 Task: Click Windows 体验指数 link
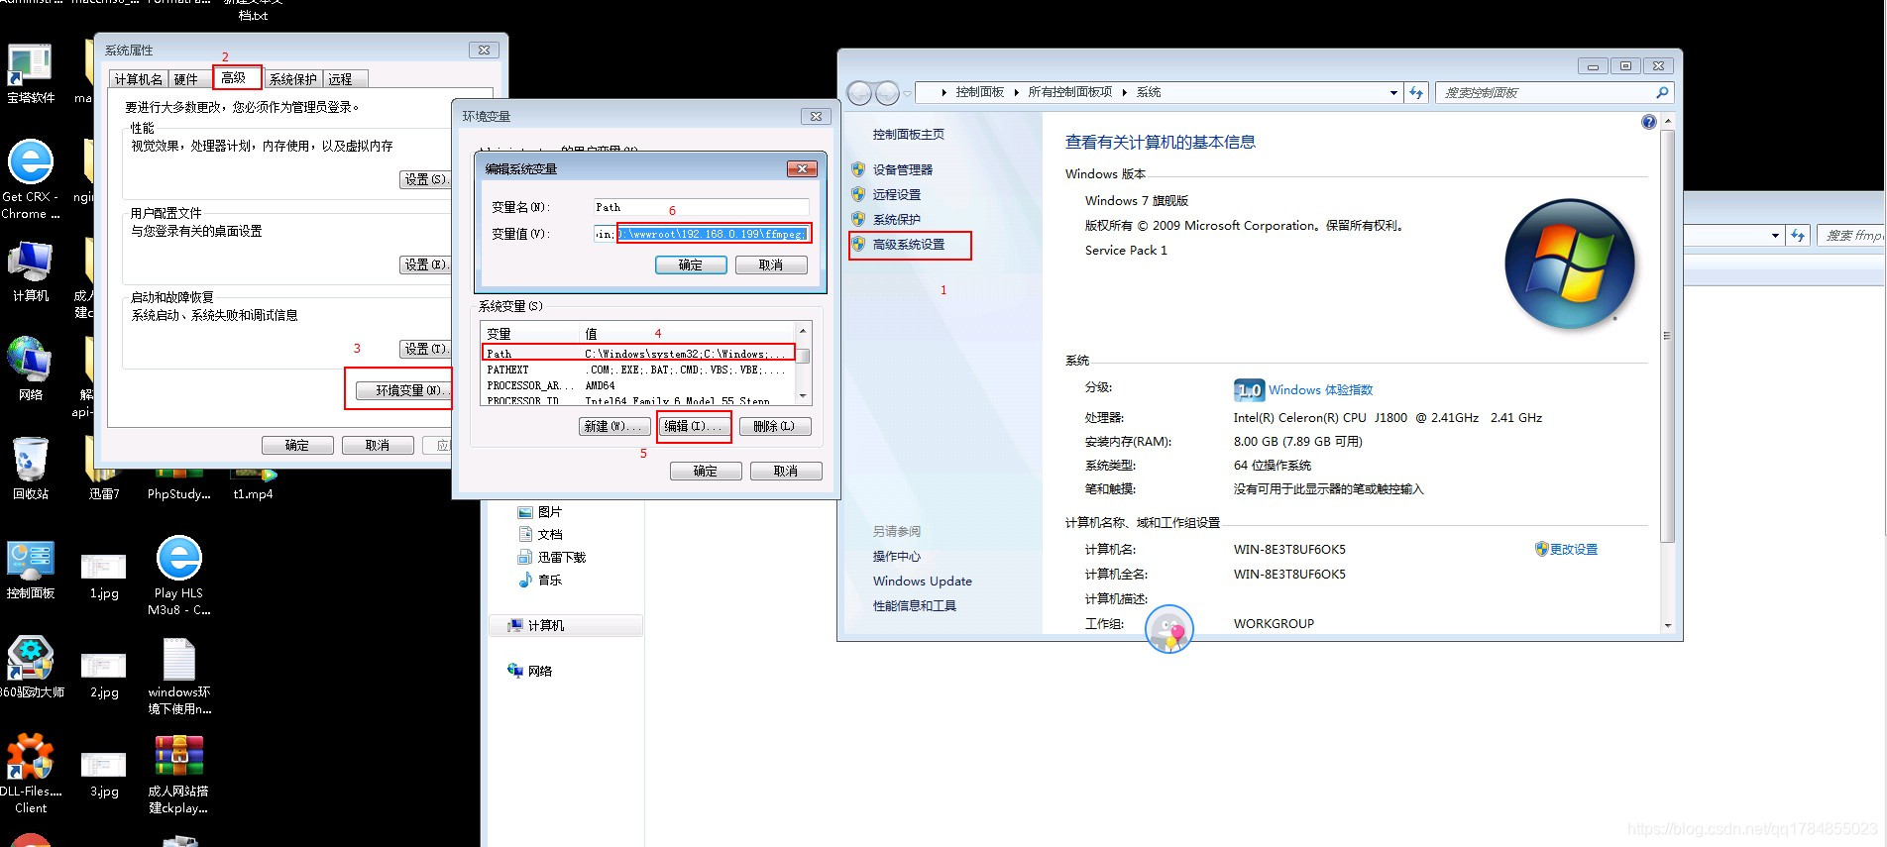pyautogui.click(x=1320, y=389)
